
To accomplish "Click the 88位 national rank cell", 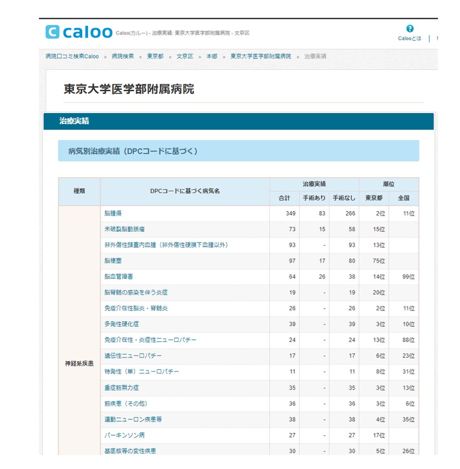I will [408, 340].
